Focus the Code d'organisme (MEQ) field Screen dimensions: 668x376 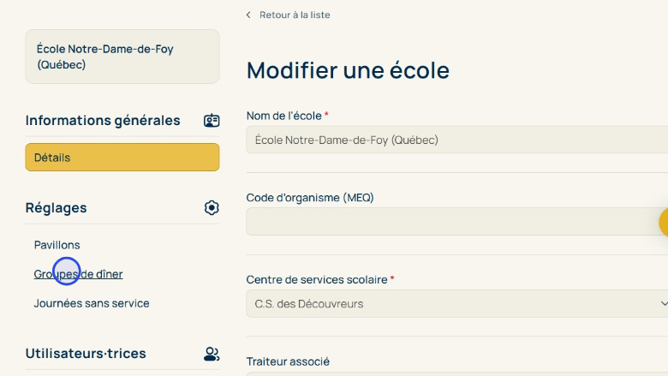click(450, 222)
